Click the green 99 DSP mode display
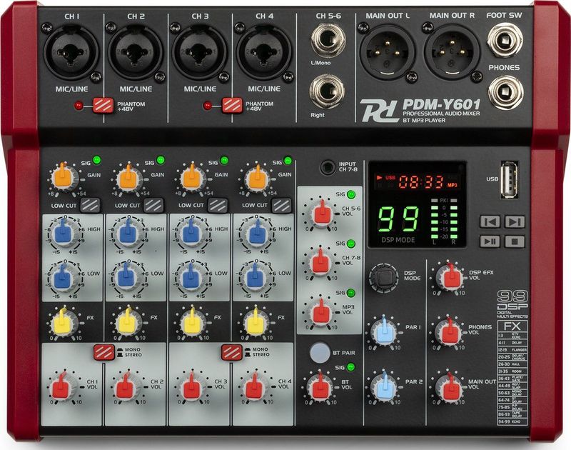The width and height of the screenshot is (571, 450). click(398, 219)
